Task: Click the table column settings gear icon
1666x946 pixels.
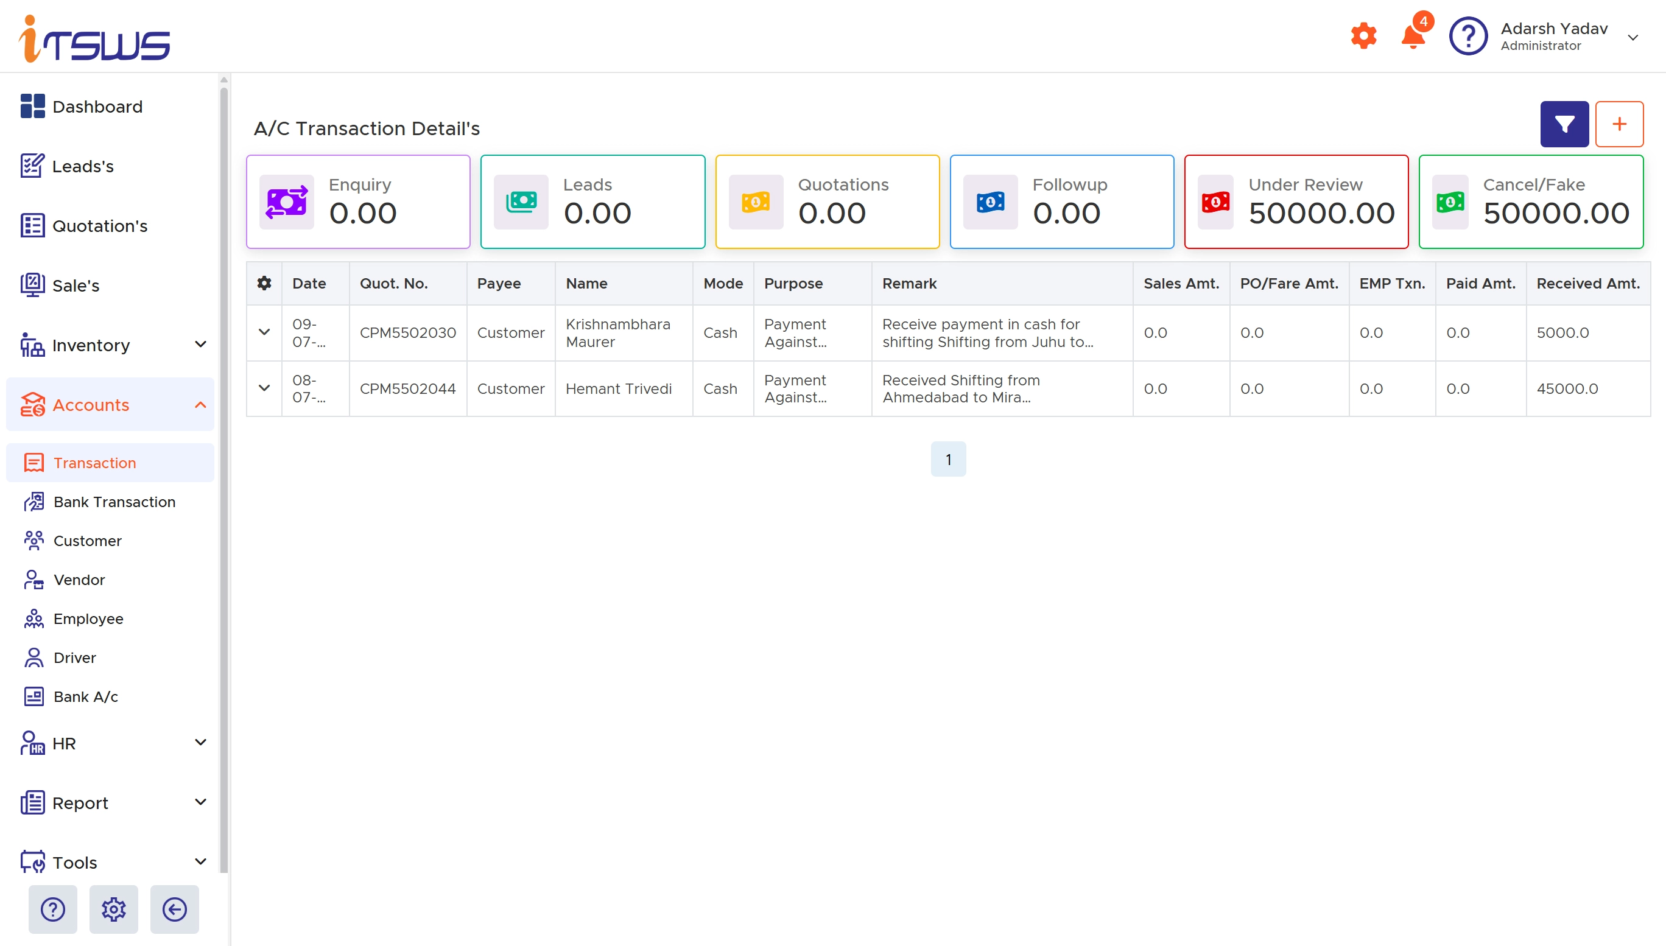Action: [264, 283]
